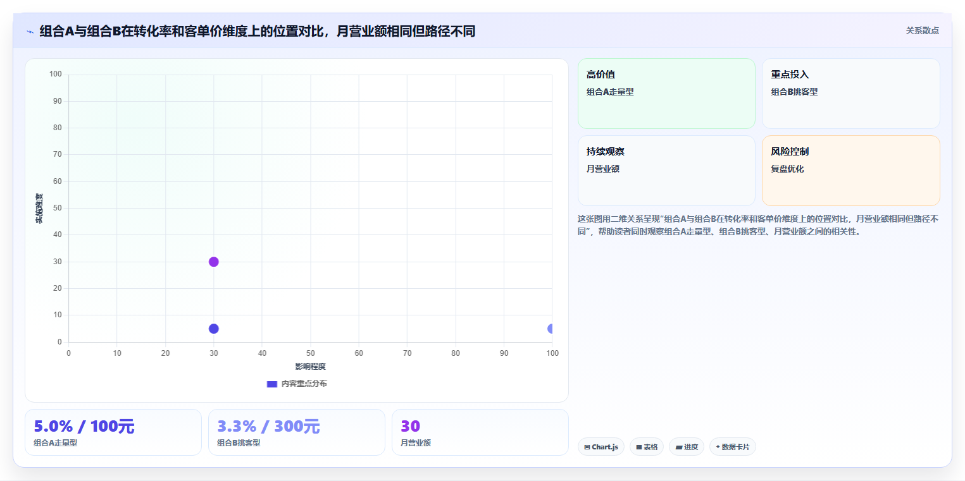The height and width of the screenshot is (481, 965).
Task: Click the 表格 tag
Action: point(647,447)
